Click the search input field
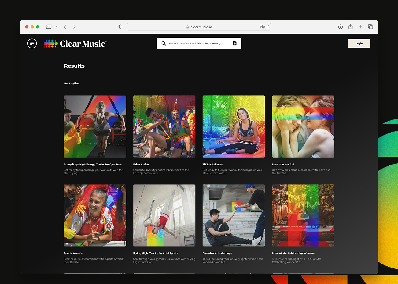Image resolution: width=398 pixels, height=284 pixels. 199,43
